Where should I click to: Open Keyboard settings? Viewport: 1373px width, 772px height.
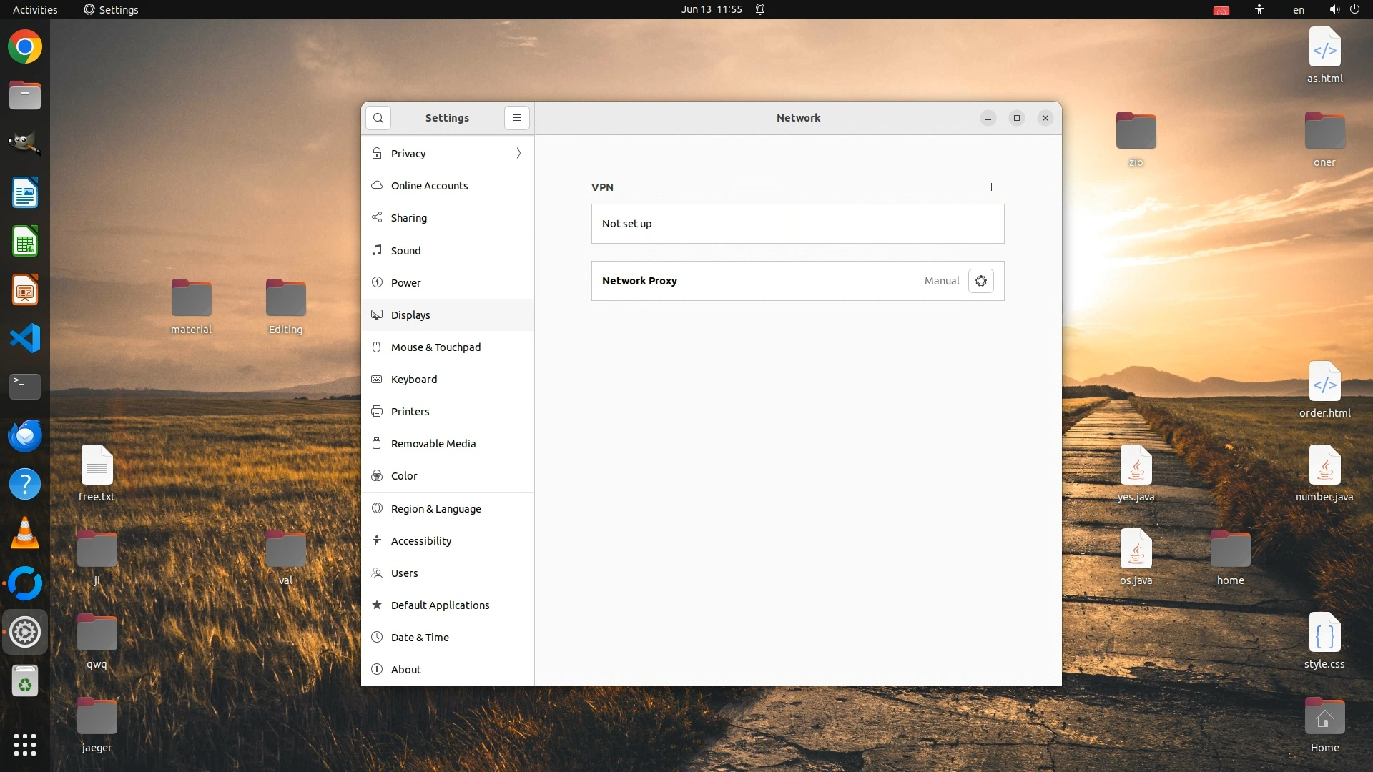[x=413, y=380]
